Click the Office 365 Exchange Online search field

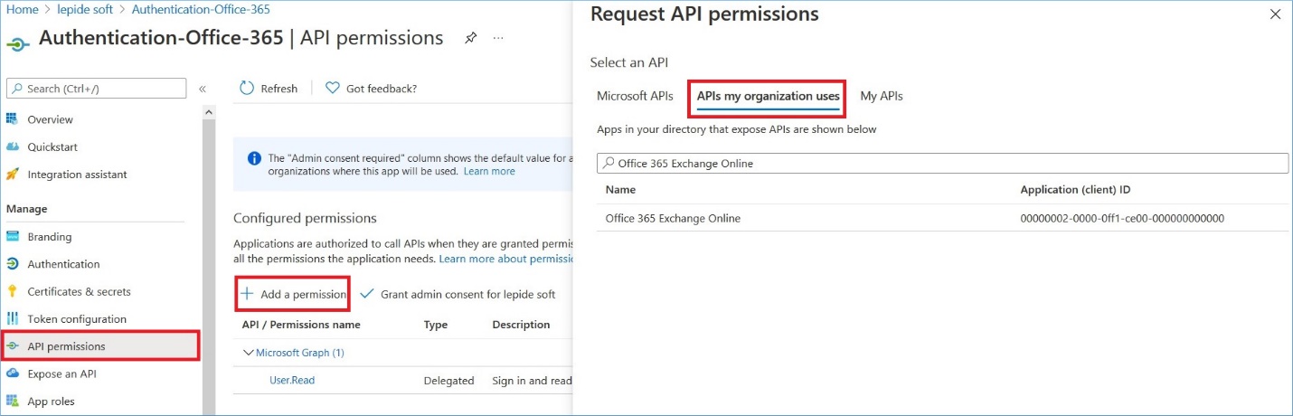pyautogui.click(x=942, y=164)
